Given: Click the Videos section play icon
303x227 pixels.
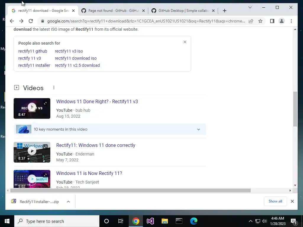Looking at the screenshot, I should (17, 87).
